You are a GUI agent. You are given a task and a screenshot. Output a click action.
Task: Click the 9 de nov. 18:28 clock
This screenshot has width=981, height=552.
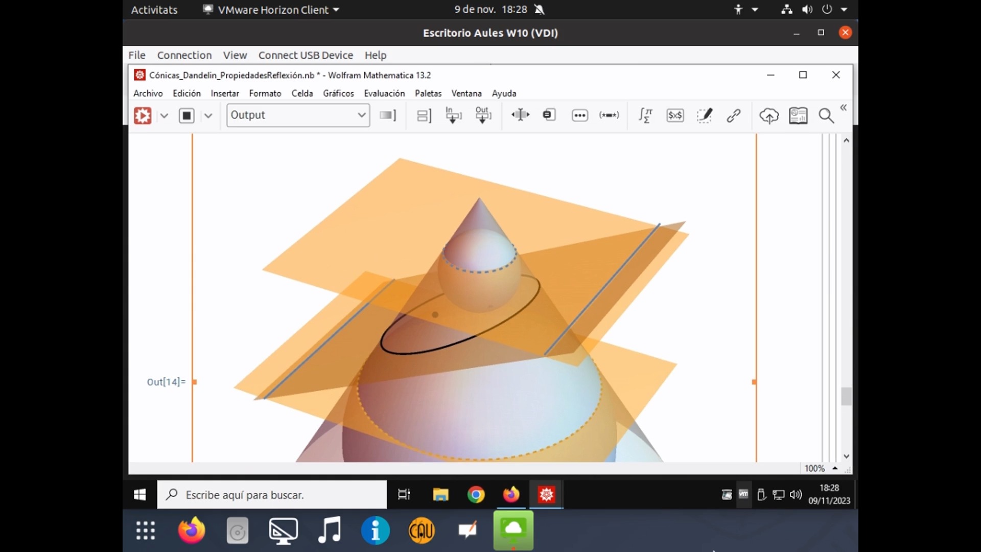[x=491, y=10]
